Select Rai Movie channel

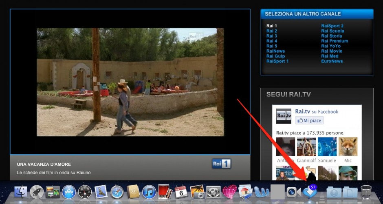(332, 51)
